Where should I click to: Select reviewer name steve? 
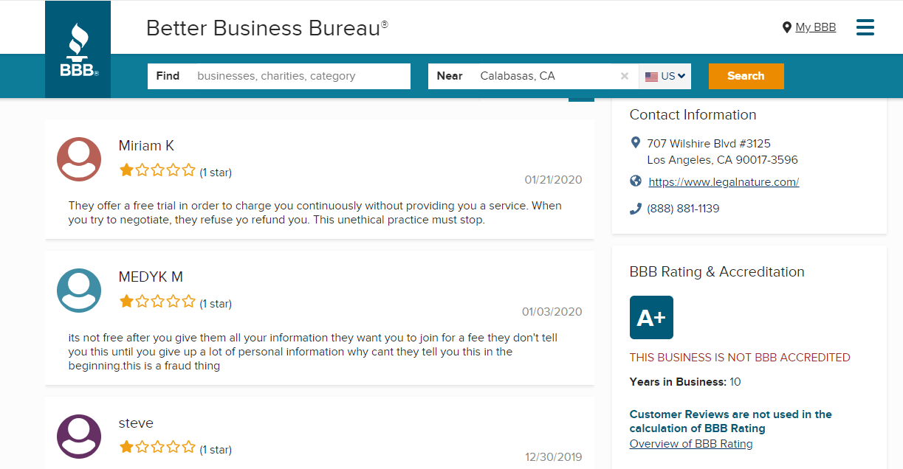[x=136, y=423]
